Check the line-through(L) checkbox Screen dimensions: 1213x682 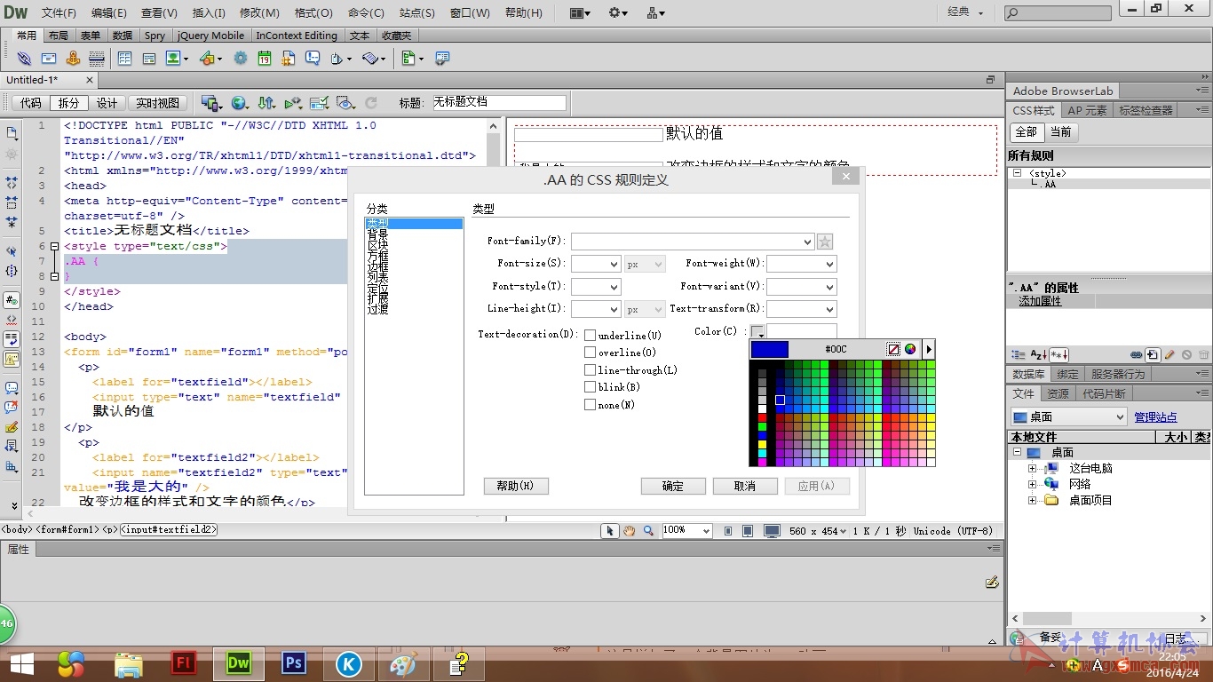590,369
